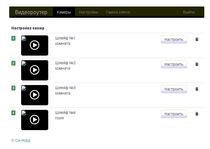Image resolution: width=210 pixels, height=149 pixels.
Task: Delete camera Шлейф №4 with trash icon
Action: click(x=197, y=114)
